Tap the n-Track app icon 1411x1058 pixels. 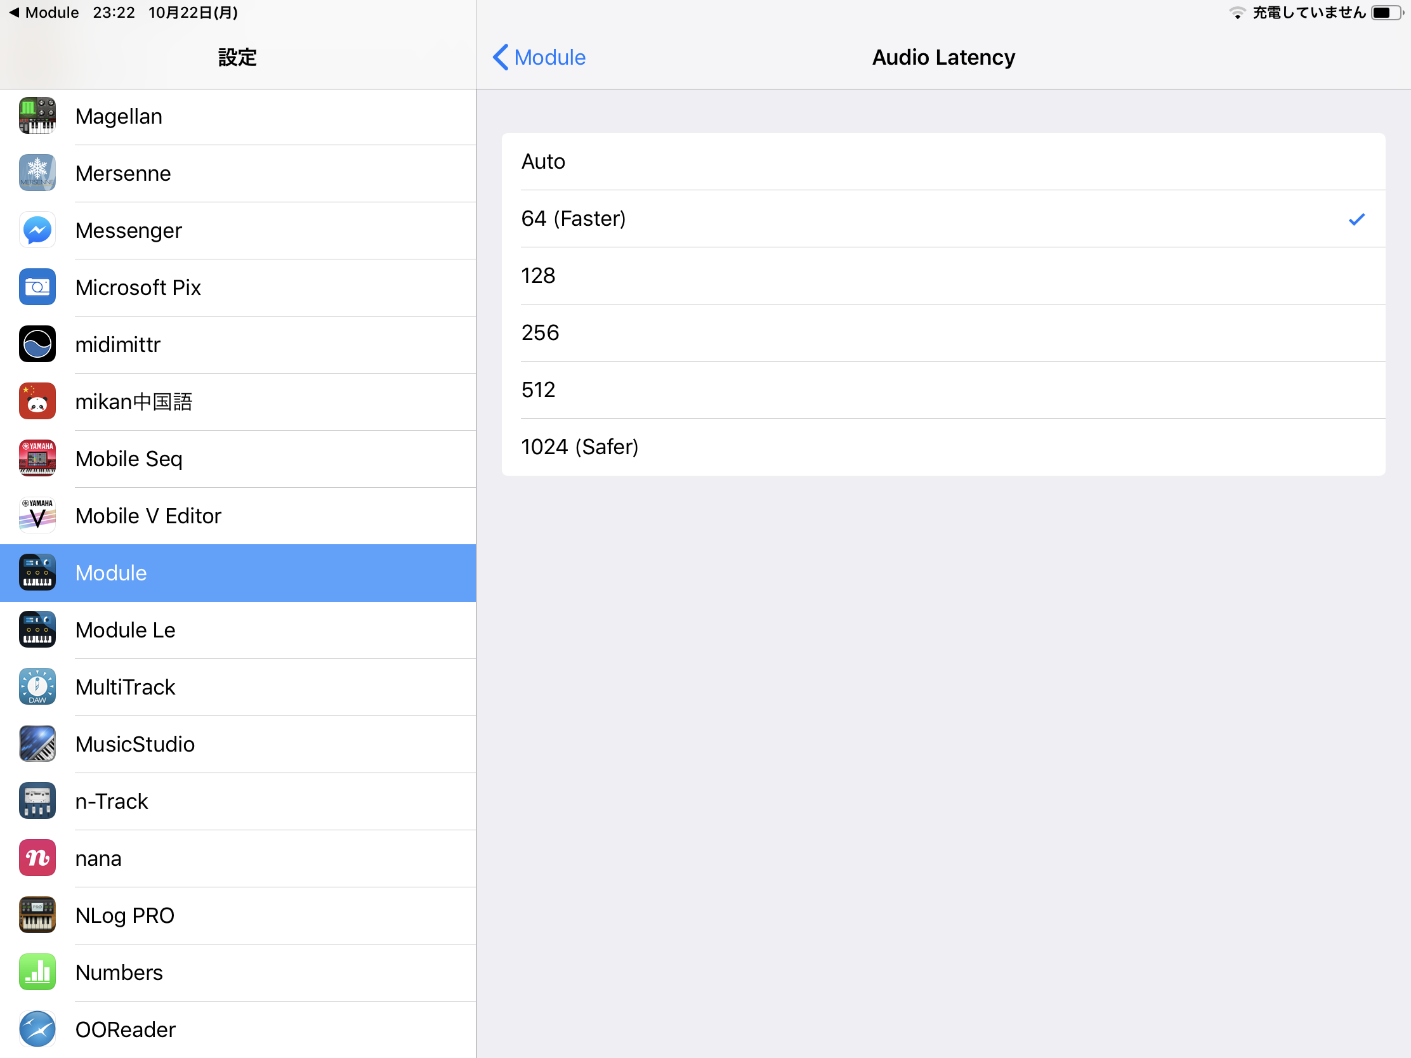[37, 801]
